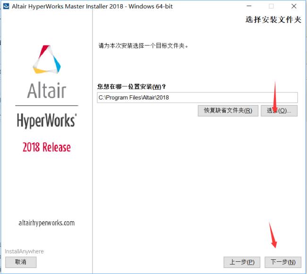The image size is (307, 274).
Task: Open the folder chooser with 选择(O)... button
Action: (279, 111)
